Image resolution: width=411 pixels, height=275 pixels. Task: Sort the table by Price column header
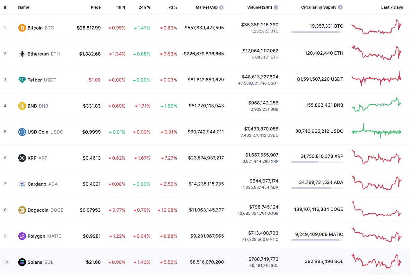pos(96,7)
